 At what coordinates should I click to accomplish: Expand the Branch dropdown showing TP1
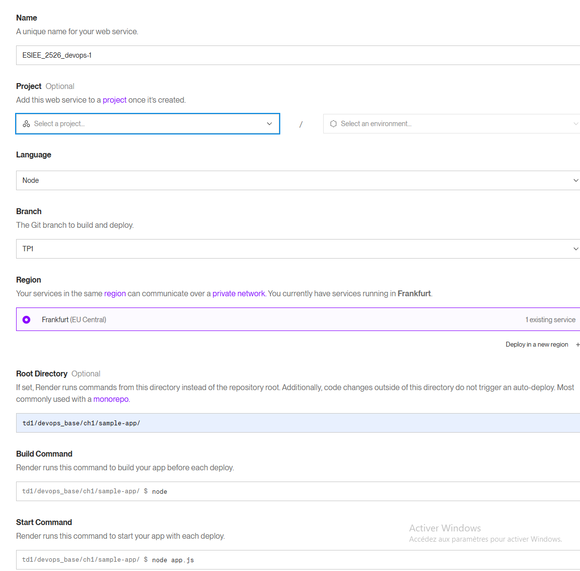[298, 249]
